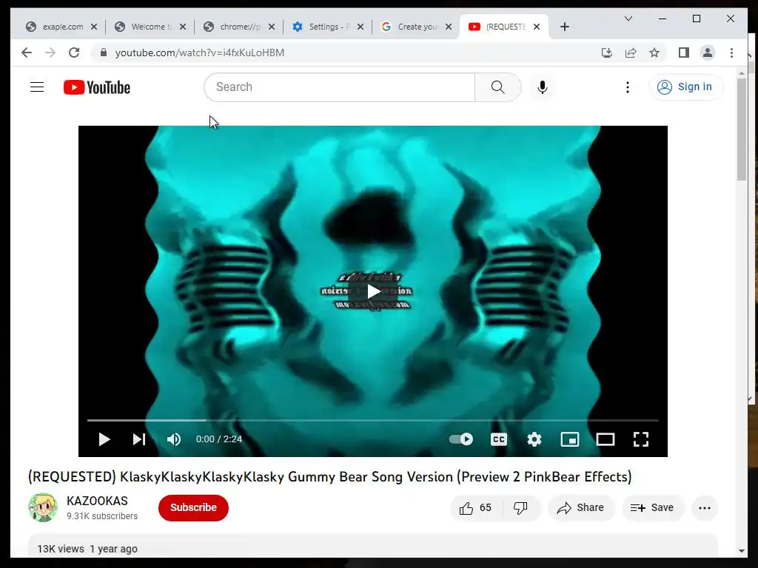Mute the video volume speaker icon
Screen dimensions: 758x568
[x=173, y=439]
